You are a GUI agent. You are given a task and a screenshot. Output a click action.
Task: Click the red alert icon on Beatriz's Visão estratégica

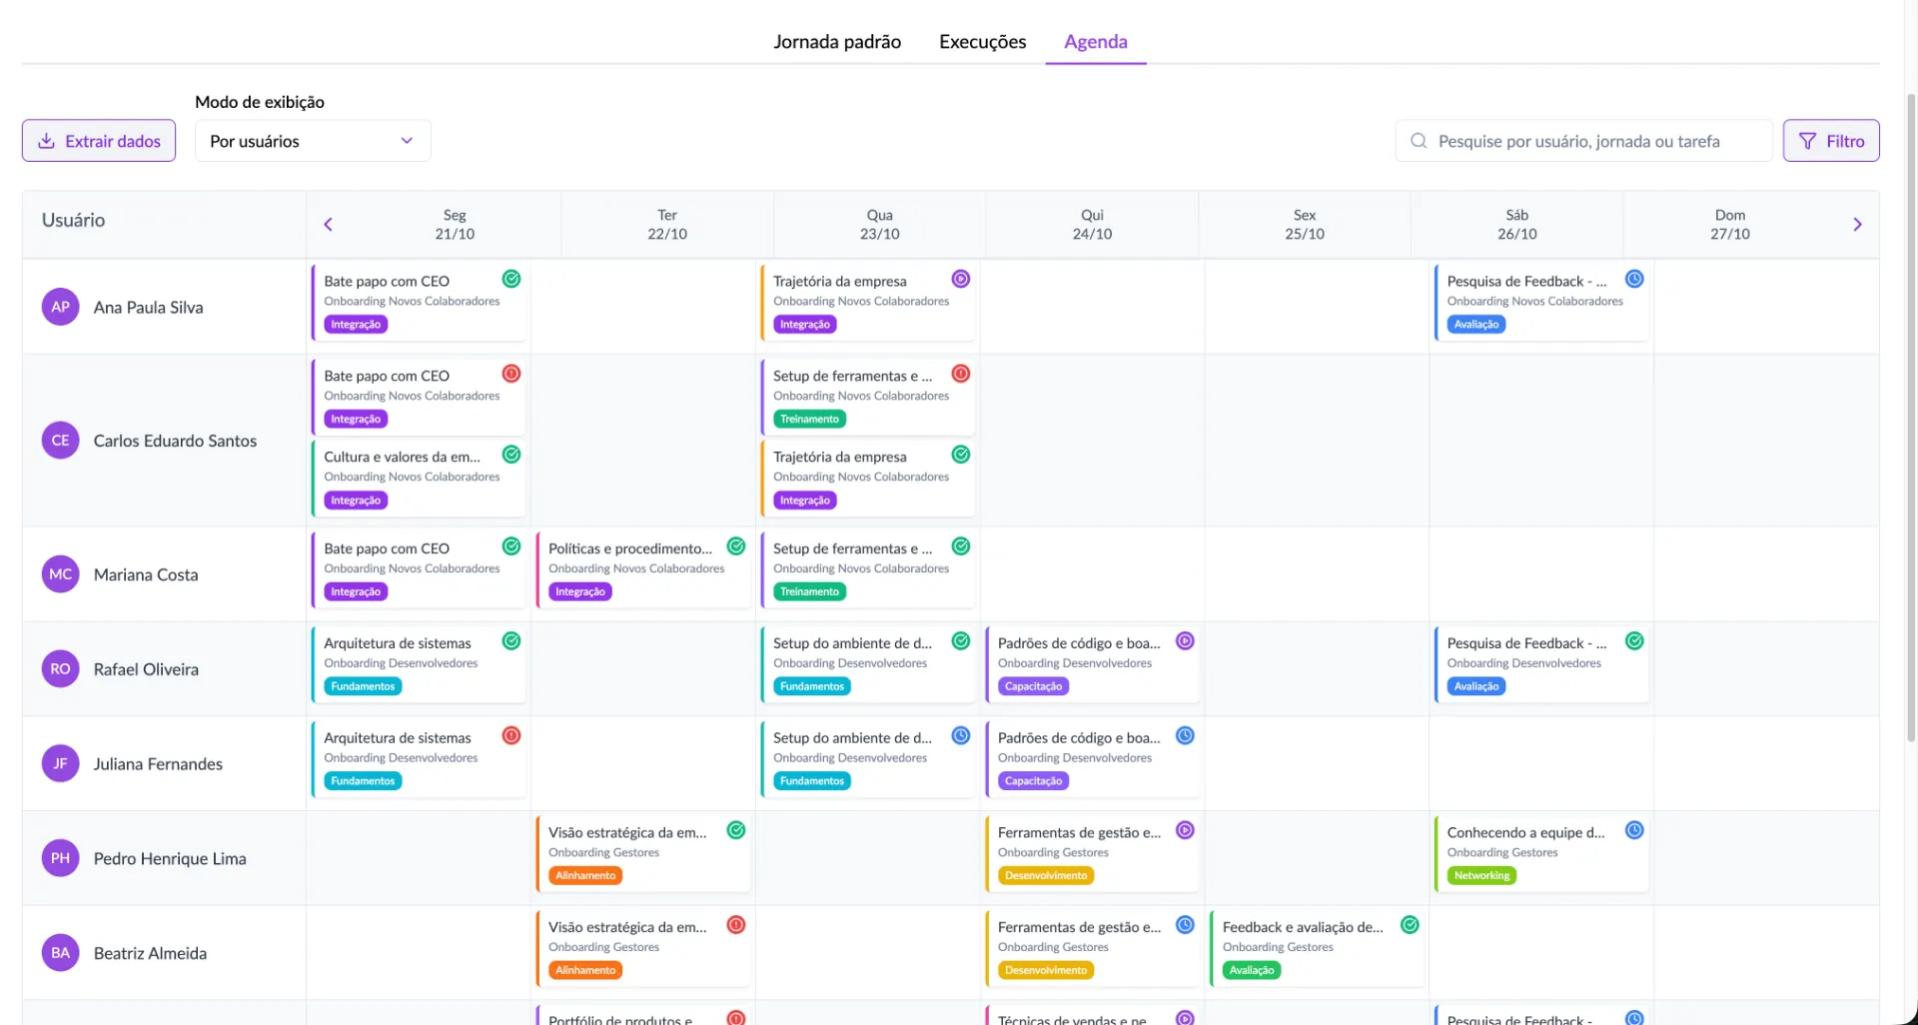tap(736, 925)
